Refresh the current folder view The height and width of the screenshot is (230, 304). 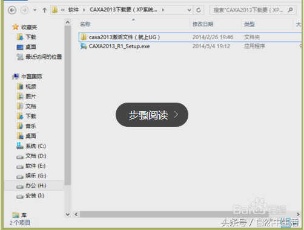point(199,10)
